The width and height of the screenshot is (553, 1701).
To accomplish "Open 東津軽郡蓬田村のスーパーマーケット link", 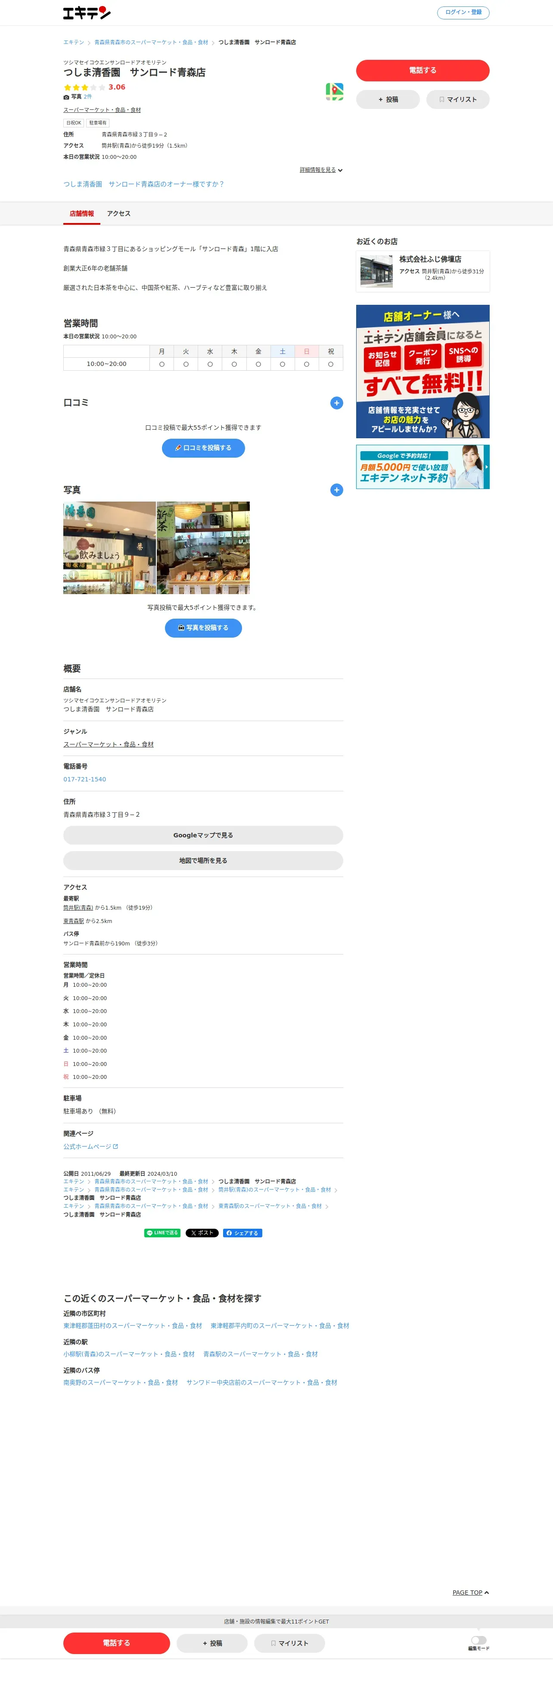I will (x=133, y=1325).
